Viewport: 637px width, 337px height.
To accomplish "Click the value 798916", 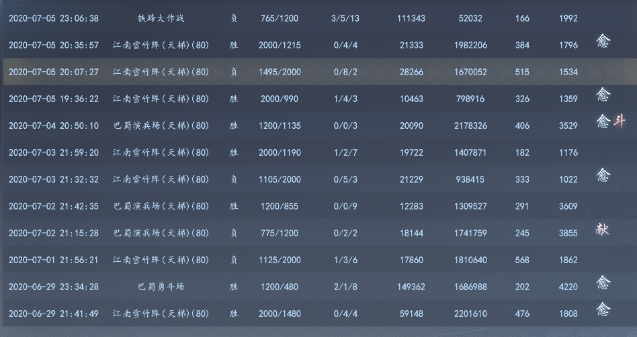I will (470, 99).
